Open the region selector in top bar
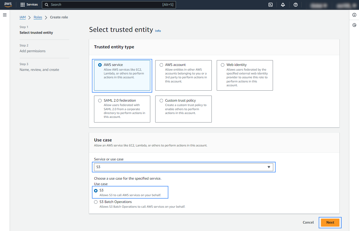 318,5
